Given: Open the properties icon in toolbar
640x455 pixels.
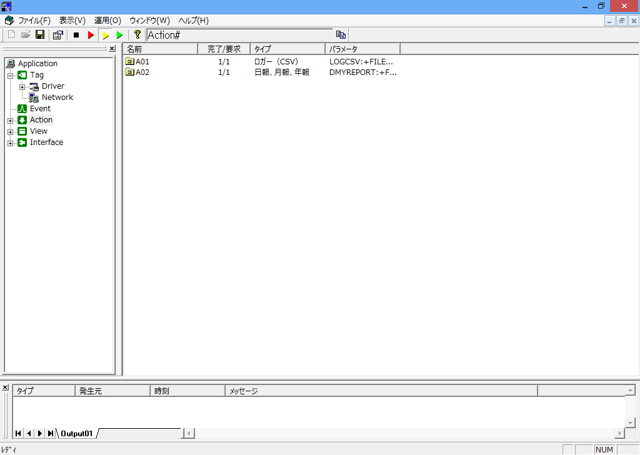Looking at the screenshot, I should [x=57, y=35].
